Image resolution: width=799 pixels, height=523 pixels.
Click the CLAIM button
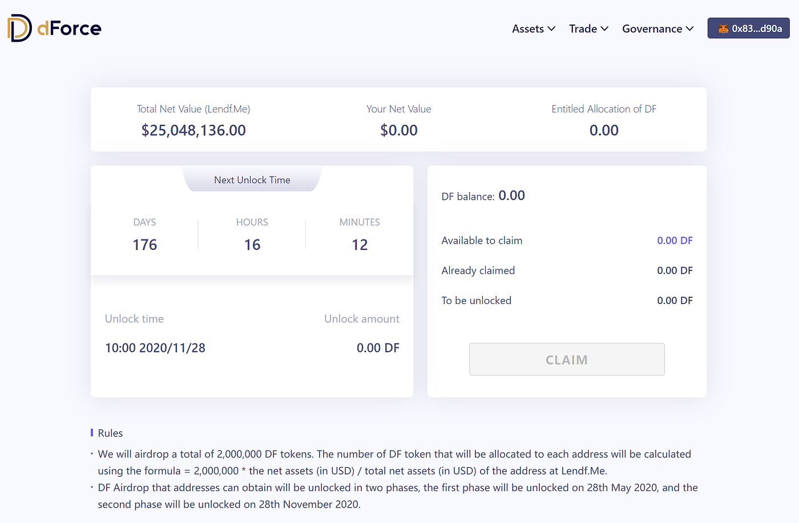click(x=567, y=359)
